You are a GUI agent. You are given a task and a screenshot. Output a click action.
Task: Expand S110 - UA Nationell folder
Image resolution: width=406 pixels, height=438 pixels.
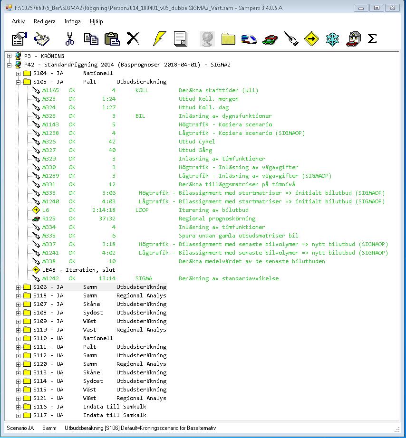(18, 339)
